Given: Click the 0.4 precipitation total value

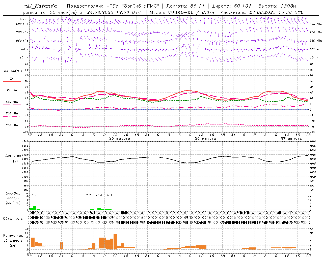Looking at the screenshot, I should pyautogui.click(x=99, y=195).
